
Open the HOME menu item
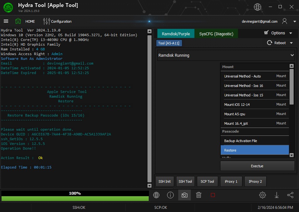pyautogui.click(x=30, y=21)
